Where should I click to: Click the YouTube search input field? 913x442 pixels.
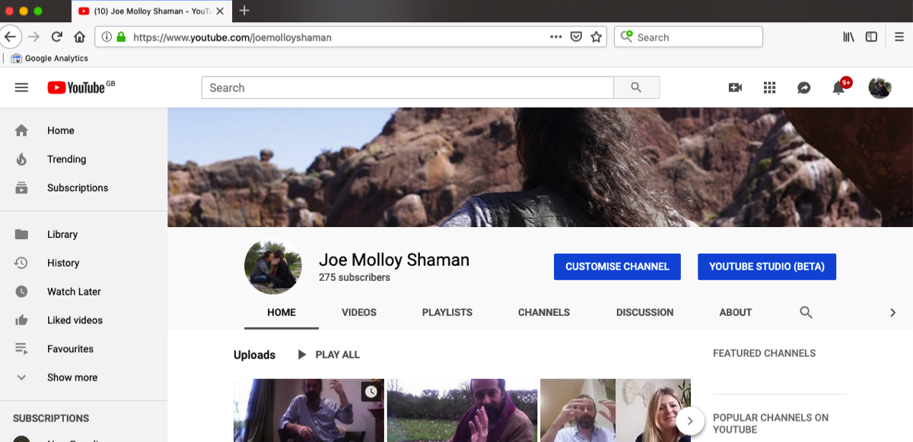click(407, 87)
